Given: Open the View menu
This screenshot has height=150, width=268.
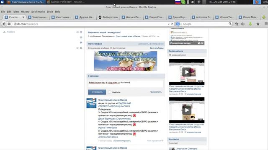Looking at the screenshot, I should (x=16, y=12).
